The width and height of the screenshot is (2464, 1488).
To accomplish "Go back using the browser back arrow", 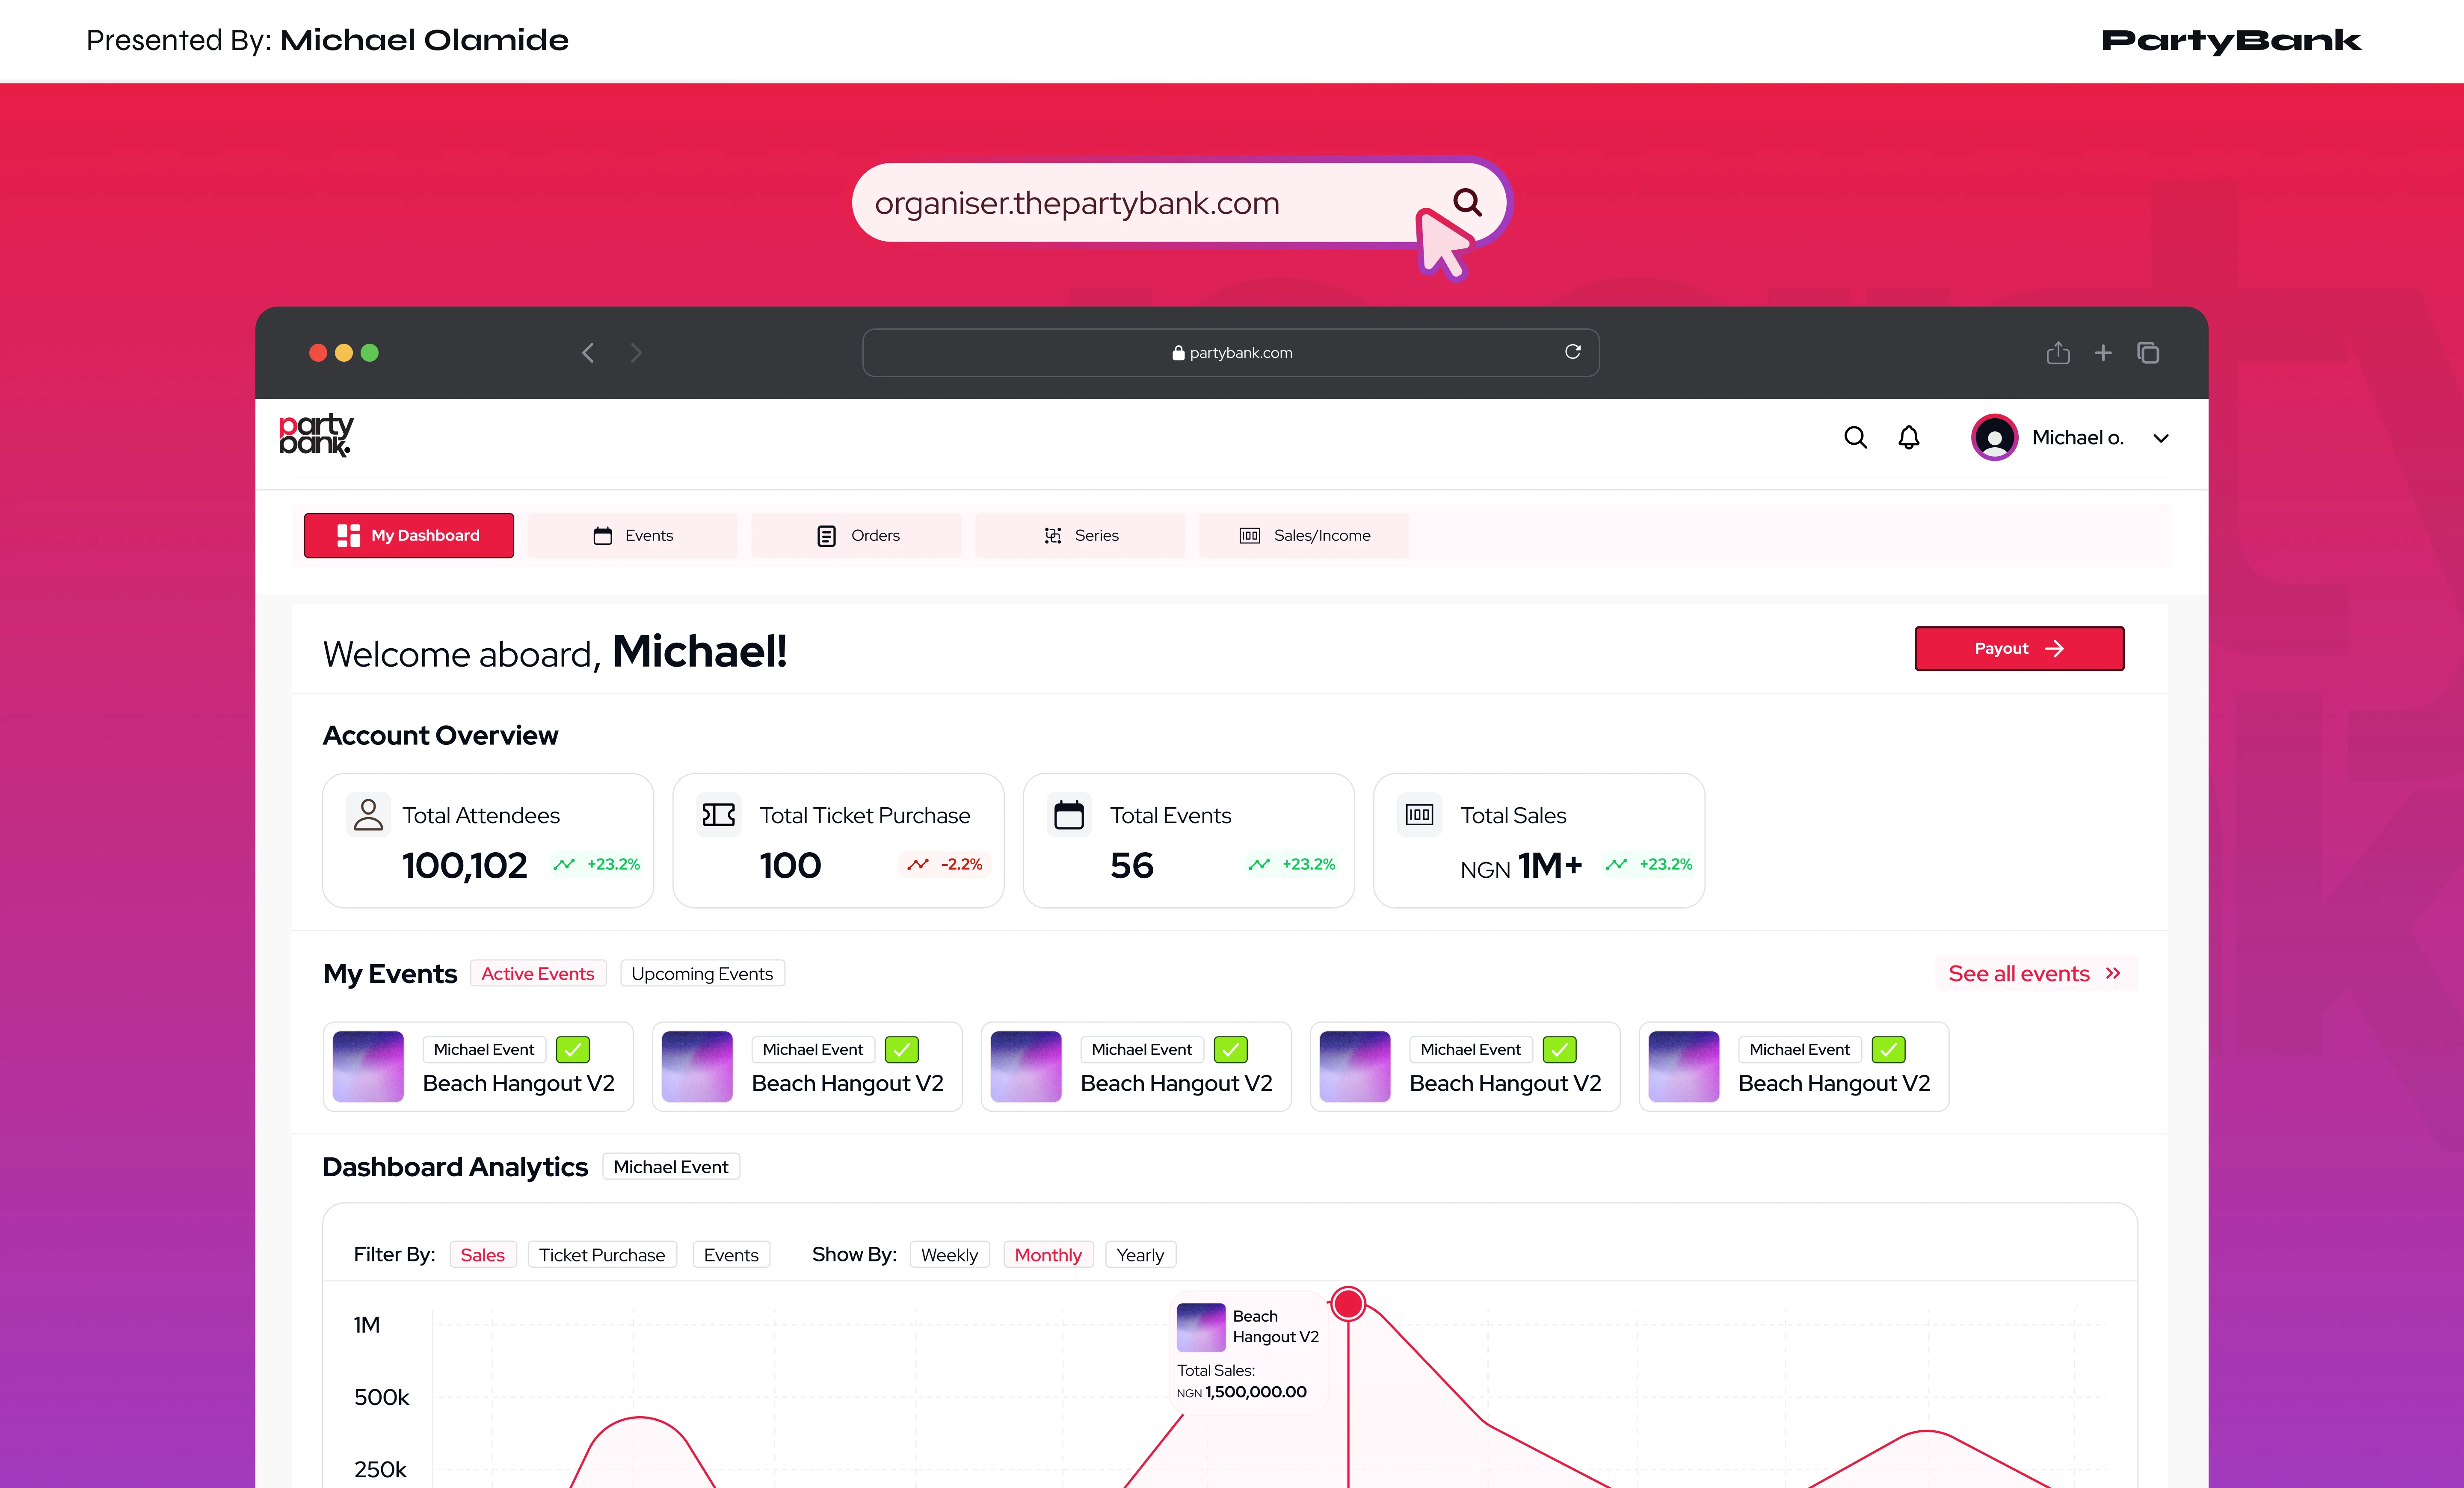I will [588, 353].
